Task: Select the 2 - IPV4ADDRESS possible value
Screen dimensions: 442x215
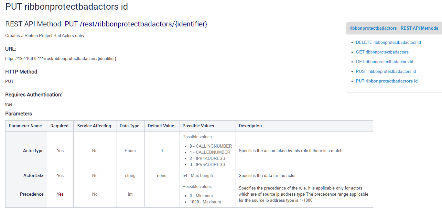Action: [x=206, y=158]
